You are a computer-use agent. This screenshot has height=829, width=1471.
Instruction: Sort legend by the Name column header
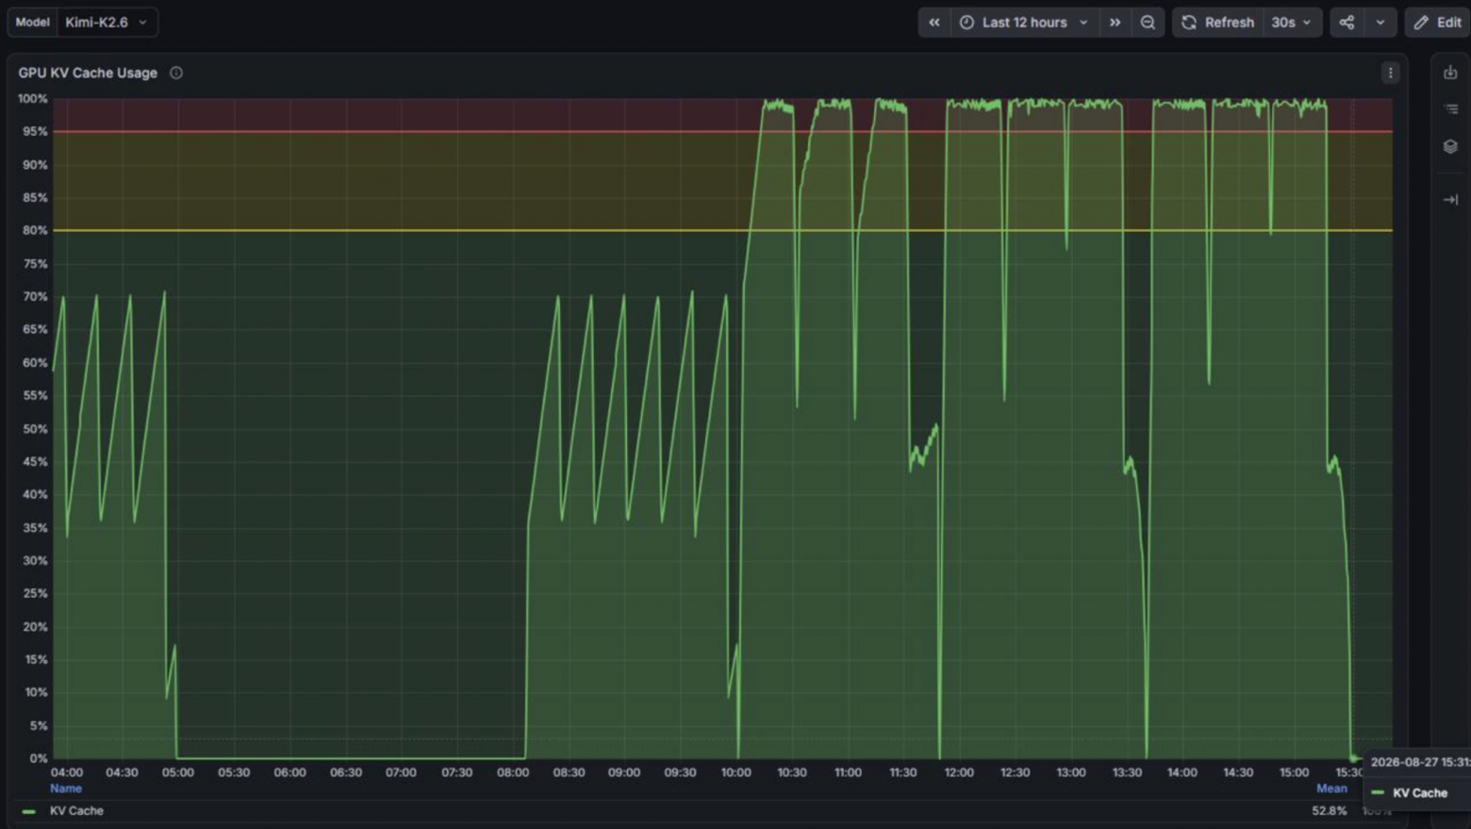(66, 788)
